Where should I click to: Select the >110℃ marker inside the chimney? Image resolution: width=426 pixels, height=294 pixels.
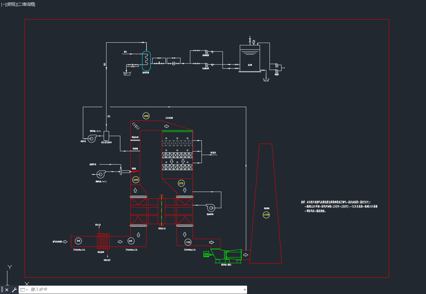(x=266, y=215)
